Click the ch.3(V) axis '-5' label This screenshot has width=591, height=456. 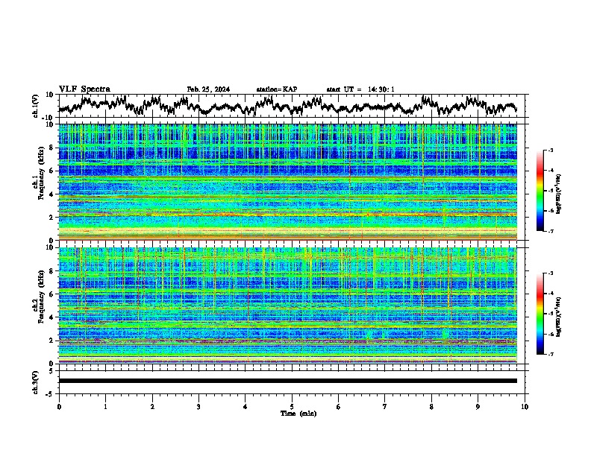pyautogui.click(x=49, y=394)
